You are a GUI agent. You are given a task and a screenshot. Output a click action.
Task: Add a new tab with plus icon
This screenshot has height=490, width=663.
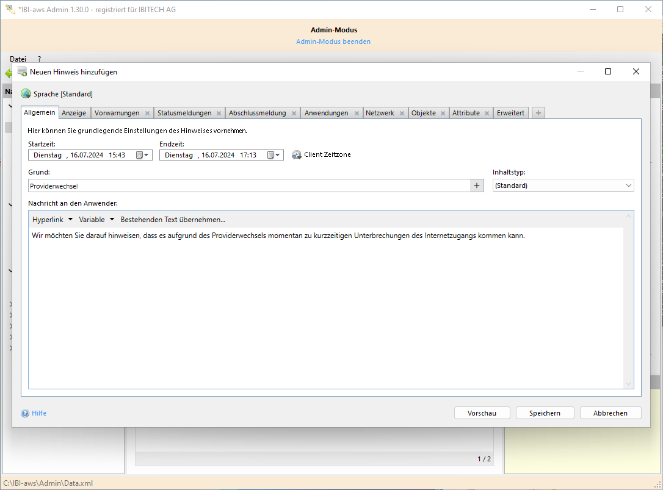tap(538, 113)
